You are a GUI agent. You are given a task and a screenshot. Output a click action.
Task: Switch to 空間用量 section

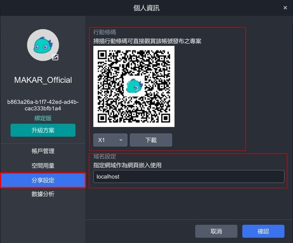coord(43,166)
